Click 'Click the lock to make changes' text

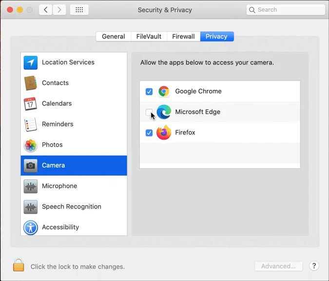point(77,266)
